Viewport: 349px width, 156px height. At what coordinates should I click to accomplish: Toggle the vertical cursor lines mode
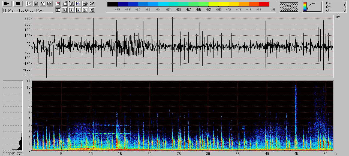(x=58, y=10)
